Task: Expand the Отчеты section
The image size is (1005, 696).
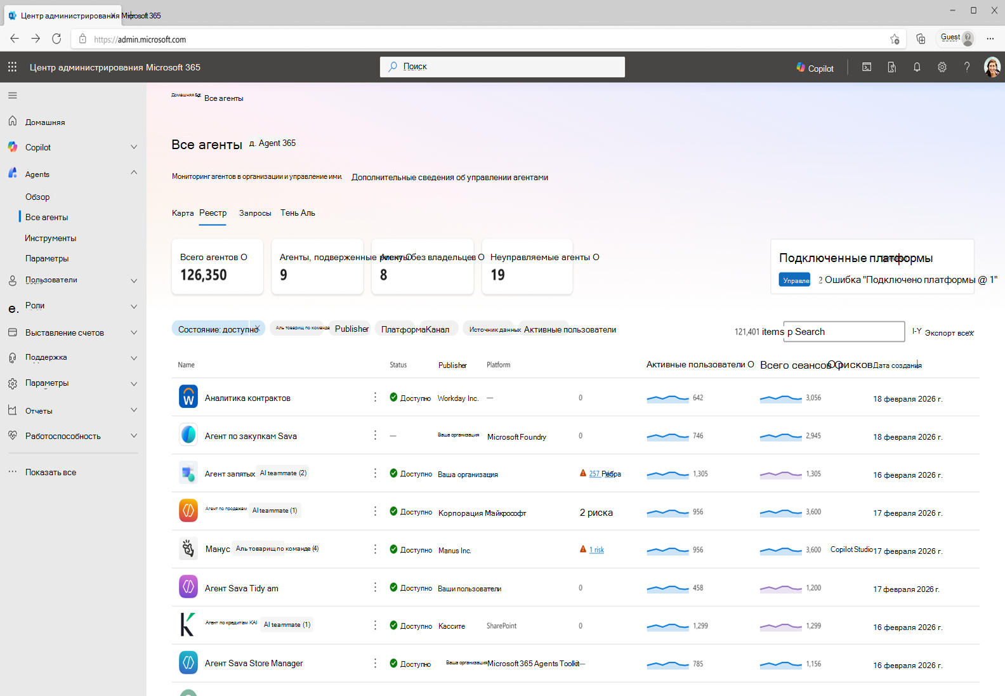Action: 134,410
